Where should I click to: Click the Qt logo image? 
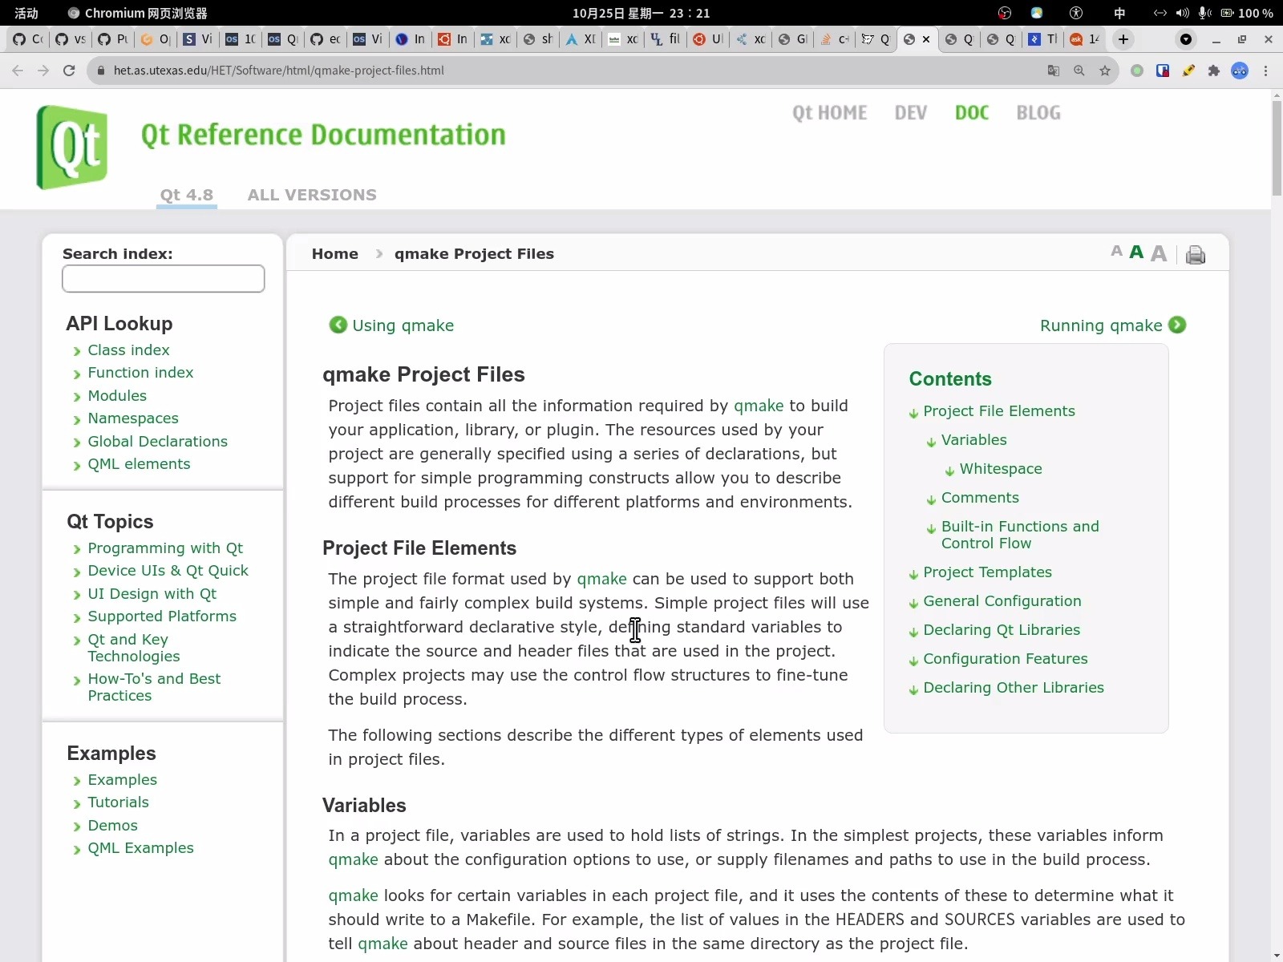pyautogui.click(x=72, y=147)
